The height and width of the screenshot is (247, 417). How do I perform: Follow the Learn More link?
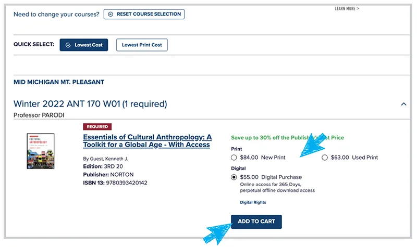click(x=347, y=9)
